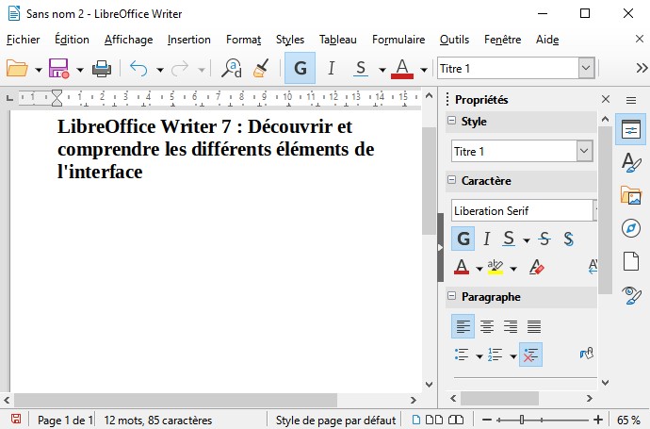Open the Affichage menu

coord(128,40)
